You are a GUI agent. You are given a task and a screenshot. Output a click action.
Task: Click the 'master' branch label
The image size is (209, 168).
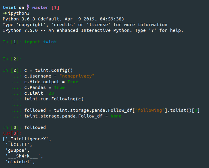pos(40,8)
